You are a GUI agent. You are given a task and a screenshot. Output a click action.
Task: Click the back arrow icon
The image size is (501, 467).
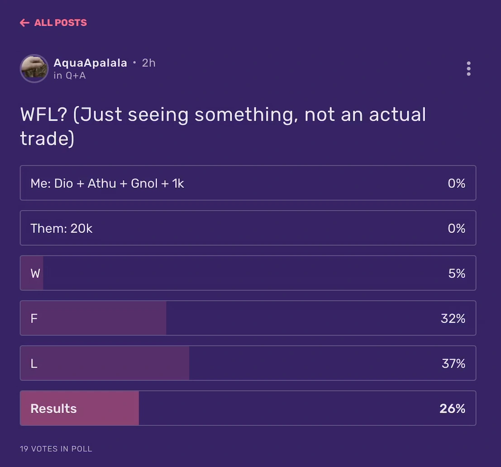(x=24, y=23)
